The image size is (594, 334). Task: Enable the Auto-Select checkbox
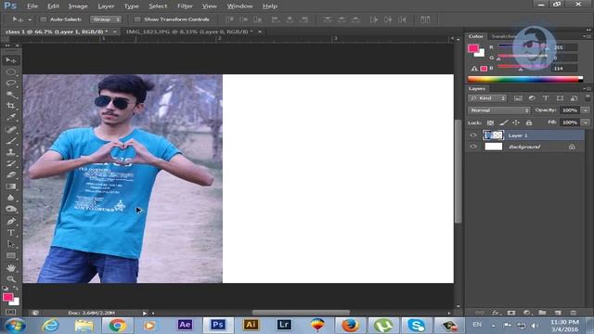pos(44,19)
